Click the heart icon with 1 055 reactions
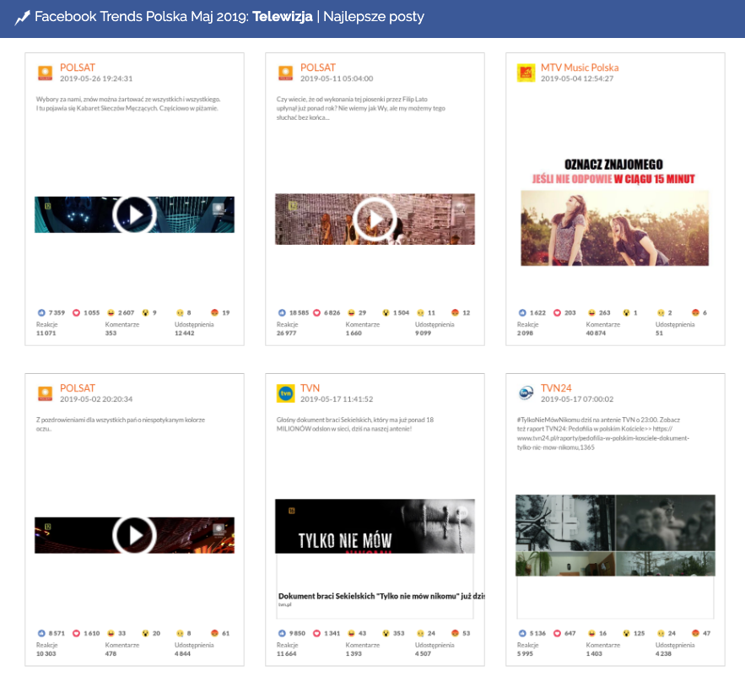The width and height of the screenshot is (745, 677). [x=77, y=312]
